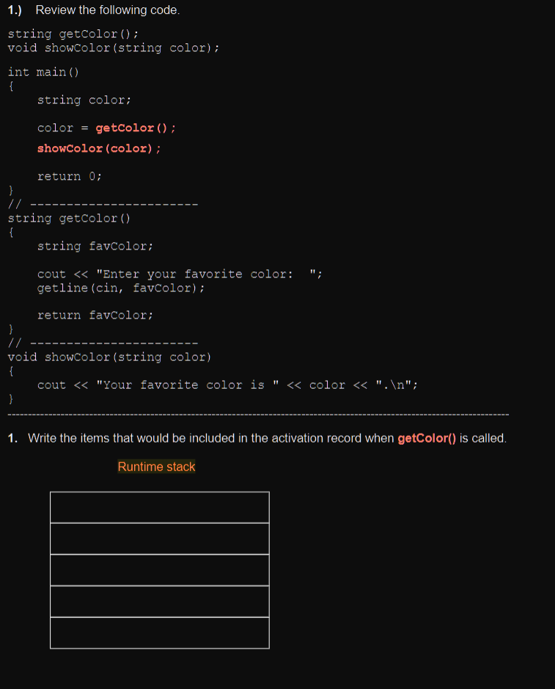Click the first (top) runtime stack cell
This screenshot has height=689, width=555.
[x=160, y=508]
